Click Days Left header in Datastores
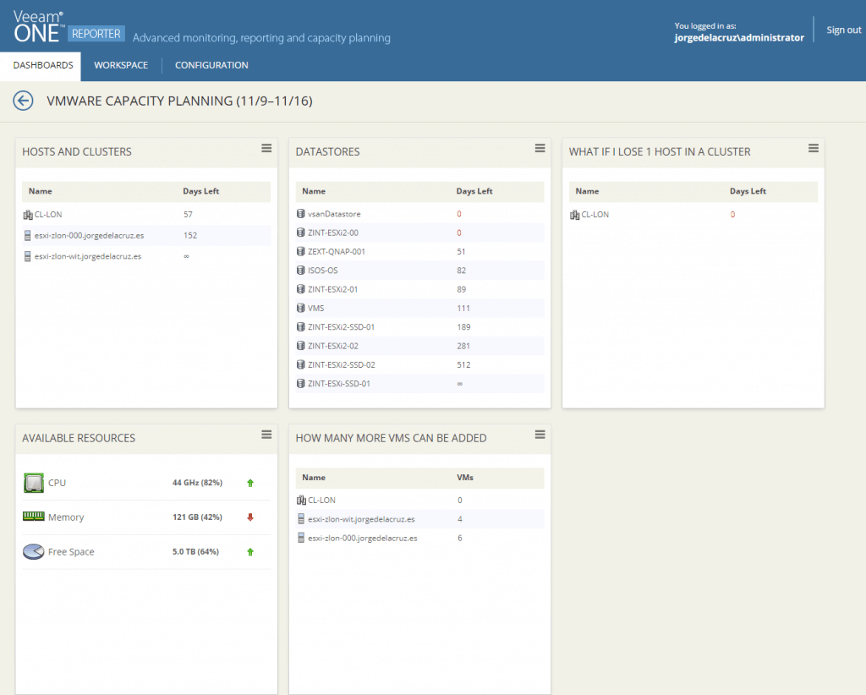Image resolution: width=866 pixels, height=695 pixels. pyautogui.click(x=474, y=191)
